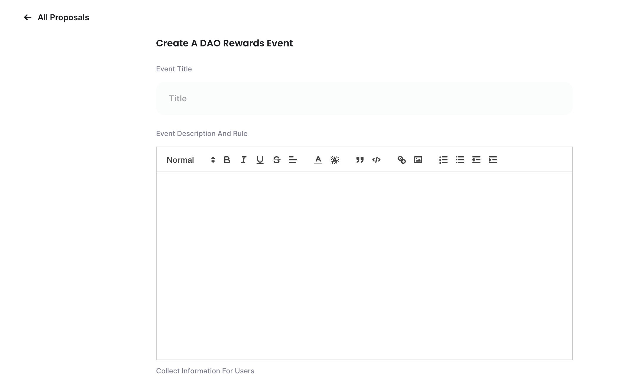This screenshot has width=633, height=376.
Task: Toggle underline formatting in editor toolbar
Action: (x=260, y=160)
